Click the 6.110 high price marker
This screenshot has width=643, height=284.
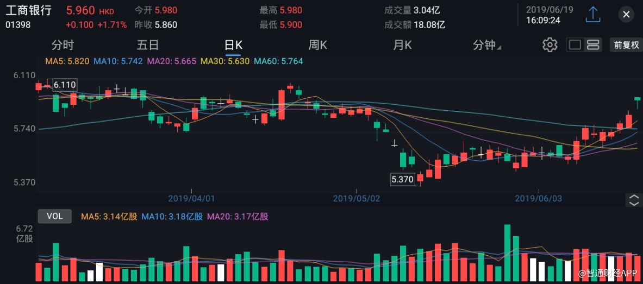click(64, 85)
